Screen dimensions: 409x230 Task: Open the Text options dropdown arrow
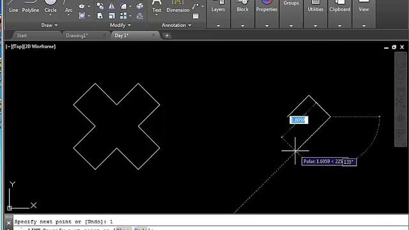pos(157,15)
